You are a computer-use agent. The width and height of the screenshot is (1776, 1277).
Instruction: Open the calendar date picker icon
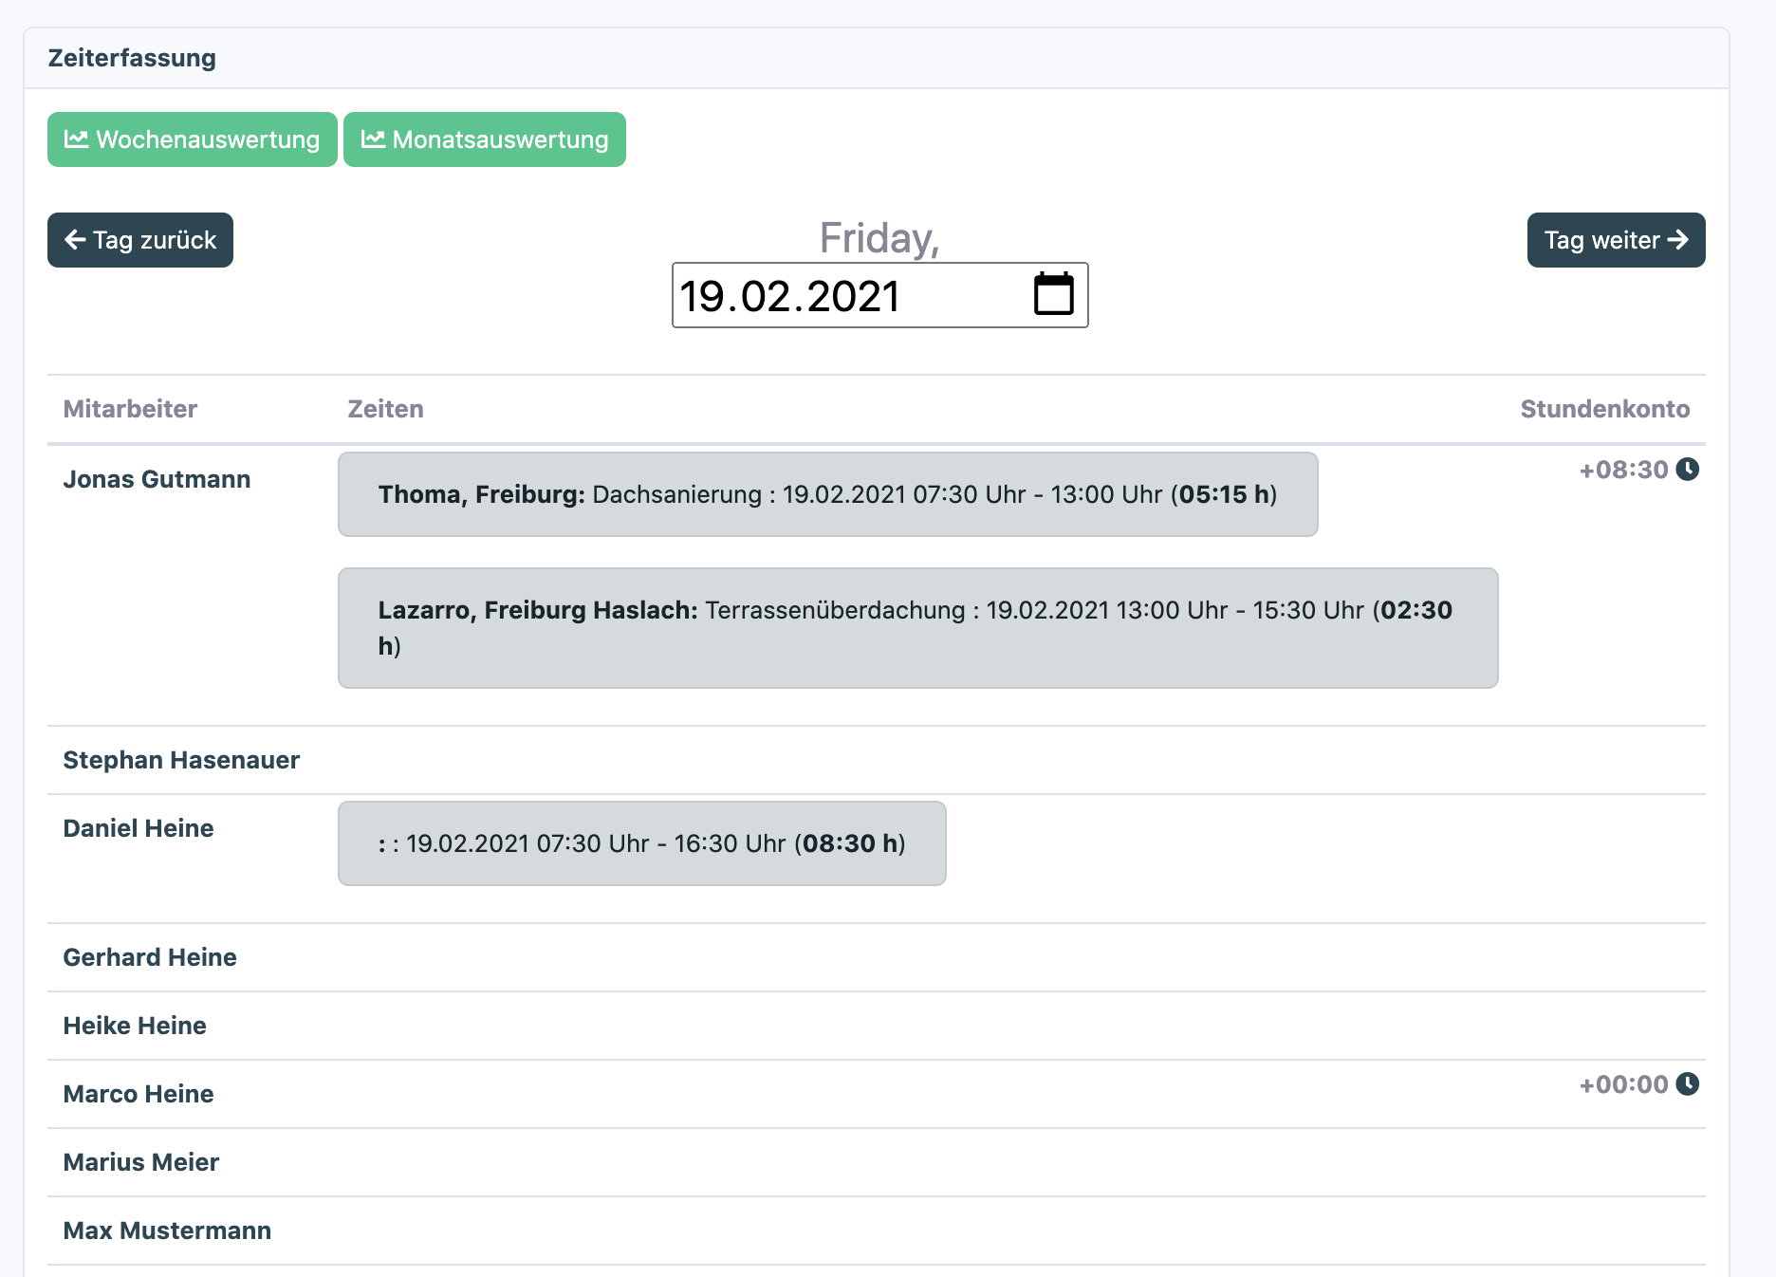(1053, 294)
